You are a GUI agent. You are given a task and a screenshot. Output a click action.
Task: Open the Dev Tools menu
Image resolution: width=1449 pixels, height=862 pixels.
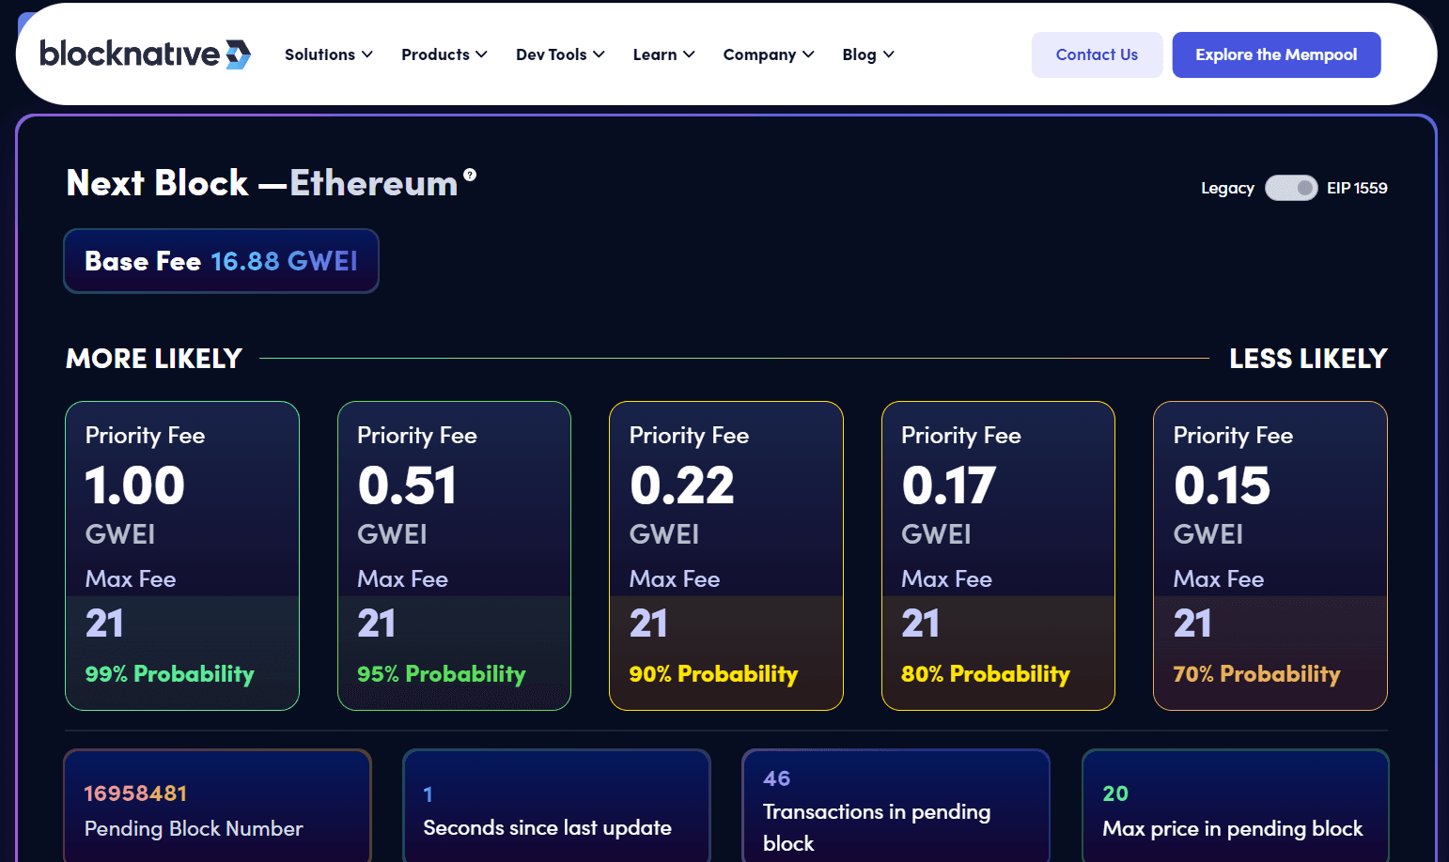(560, 54)
